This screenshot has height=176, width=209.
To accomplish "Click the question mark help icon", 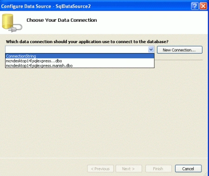I will 195,6.
